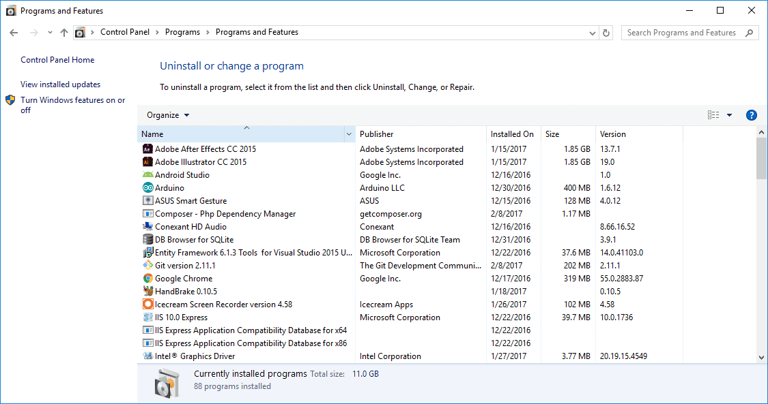Sort by the Size column header

pyautogui.click(x=568, y=134)
